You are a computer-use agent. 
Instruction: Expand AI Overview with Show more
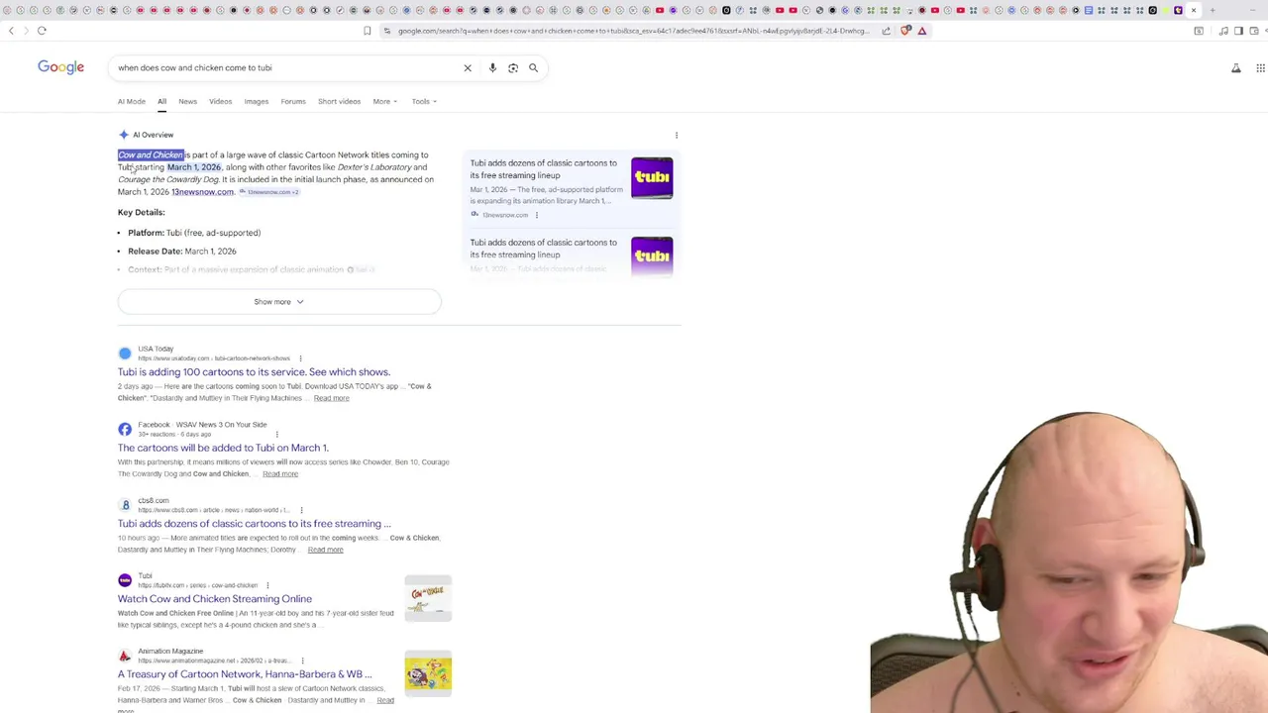279,301
